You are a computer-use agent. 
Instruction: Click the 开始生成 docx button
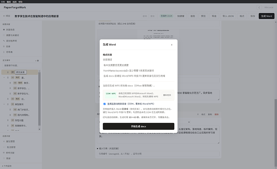[x=138, y=127]
